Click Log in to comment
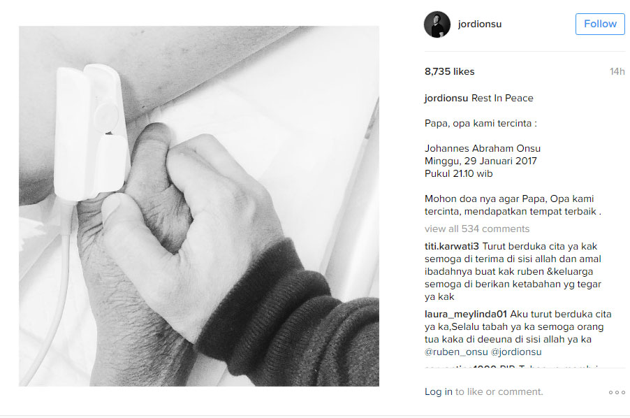 [439, 391]
